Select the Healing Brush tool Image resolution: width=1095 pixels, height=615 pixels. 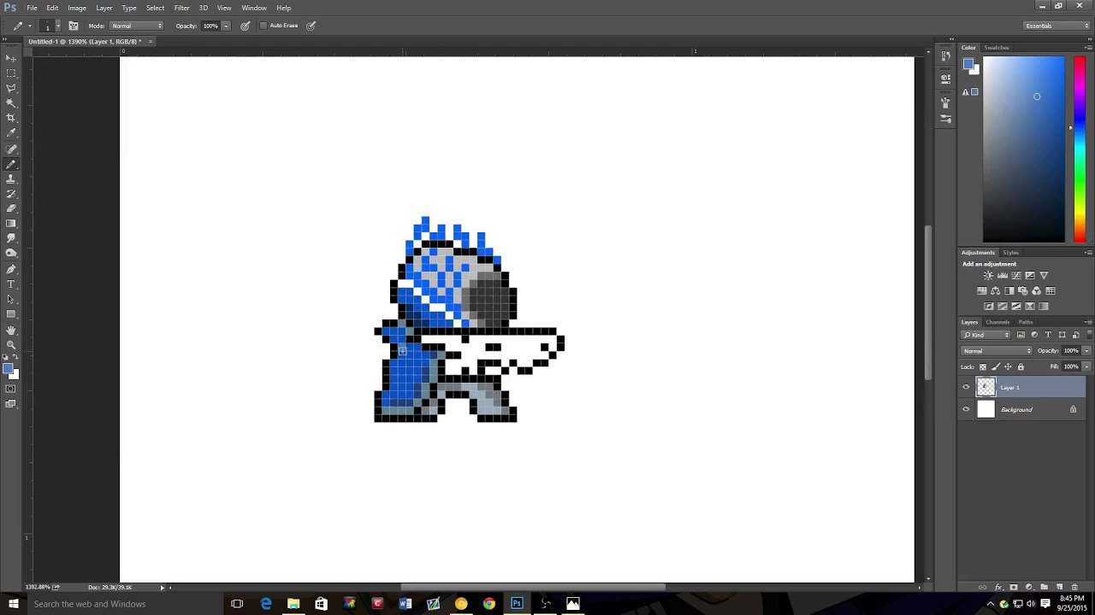point(11,149)
